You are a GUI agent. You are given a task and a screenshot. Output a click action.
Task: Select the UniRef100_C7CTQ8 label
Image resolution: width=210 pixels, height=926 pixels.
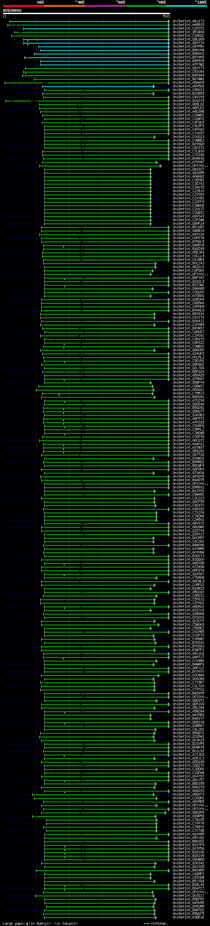pyautogui.click(x=188, y=830)
